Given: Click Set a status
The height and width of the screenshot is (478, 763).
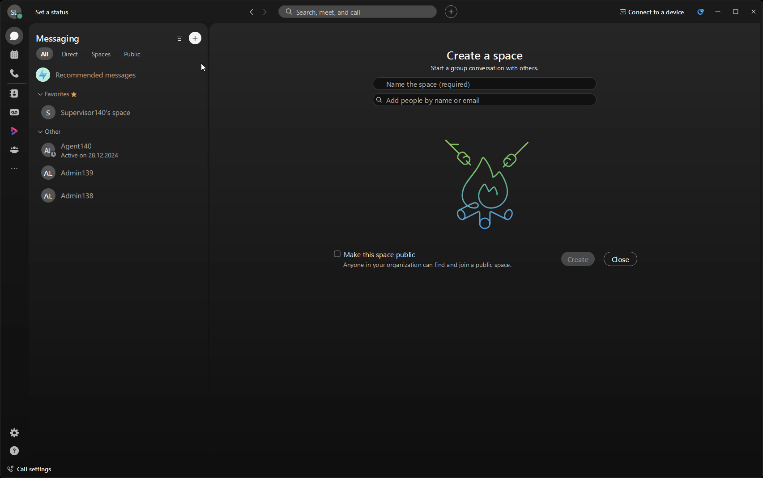Looking at the screenshot, I should [x=52, y=12].
